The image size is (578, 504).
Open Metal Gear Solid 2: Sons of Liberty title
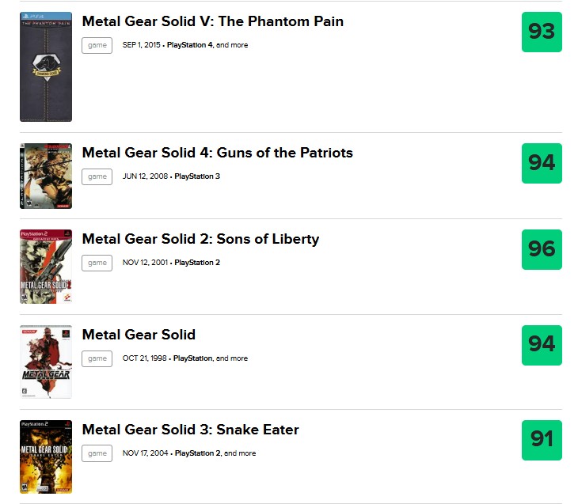[x=200, y=239]
